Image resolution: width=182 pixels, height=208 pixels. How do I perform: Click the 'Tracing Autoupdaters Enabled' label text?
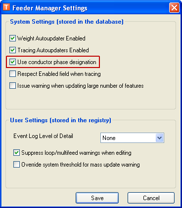coord(53,50)
